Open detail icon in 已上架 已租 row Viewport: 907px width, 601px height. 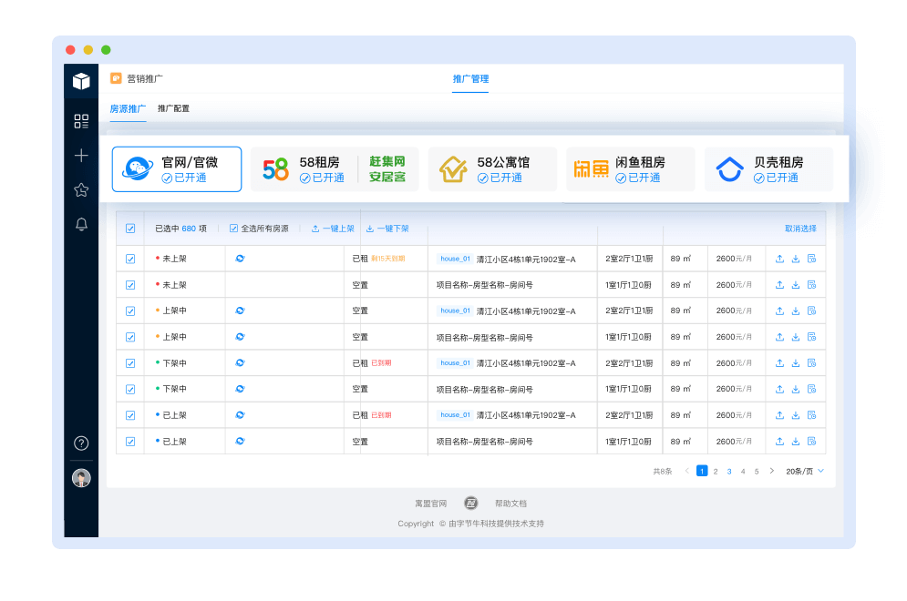(811, 415)
